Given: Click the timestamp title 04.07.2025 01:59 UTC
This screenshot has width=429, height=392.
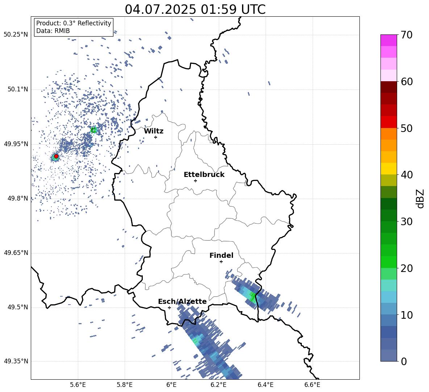Looking at the screenshot, I should pyautogui.click(x=195, y=9).
